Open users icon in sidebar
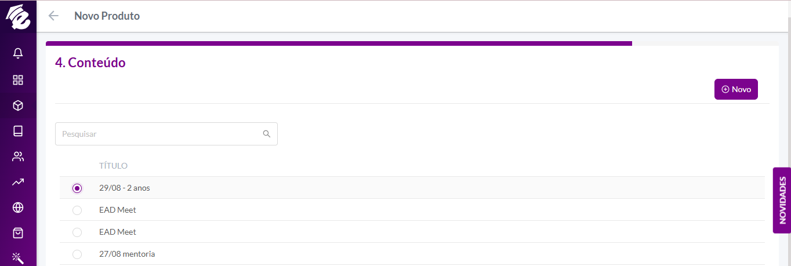791x266 pixels. coord(18,156)
